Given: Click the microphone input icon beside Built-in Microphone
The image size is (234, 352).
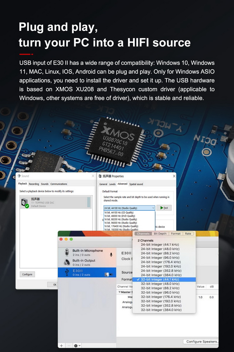Looking at the screenshot, I should (111, 255).
